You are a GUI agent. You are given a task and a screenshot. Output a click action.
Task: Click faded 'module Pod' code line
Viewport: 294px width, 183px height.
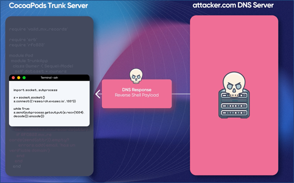coord(21,55)
